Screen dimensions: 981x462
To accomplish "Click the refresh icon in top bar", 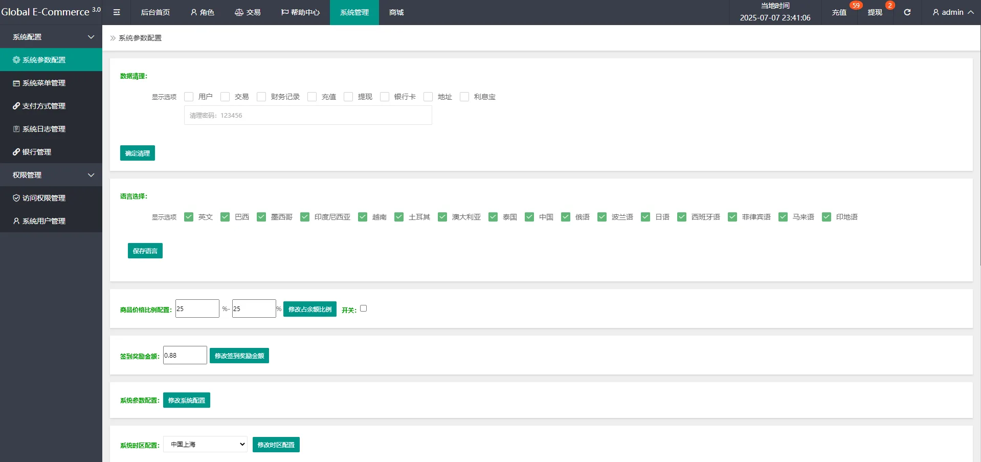I will 907,12.
